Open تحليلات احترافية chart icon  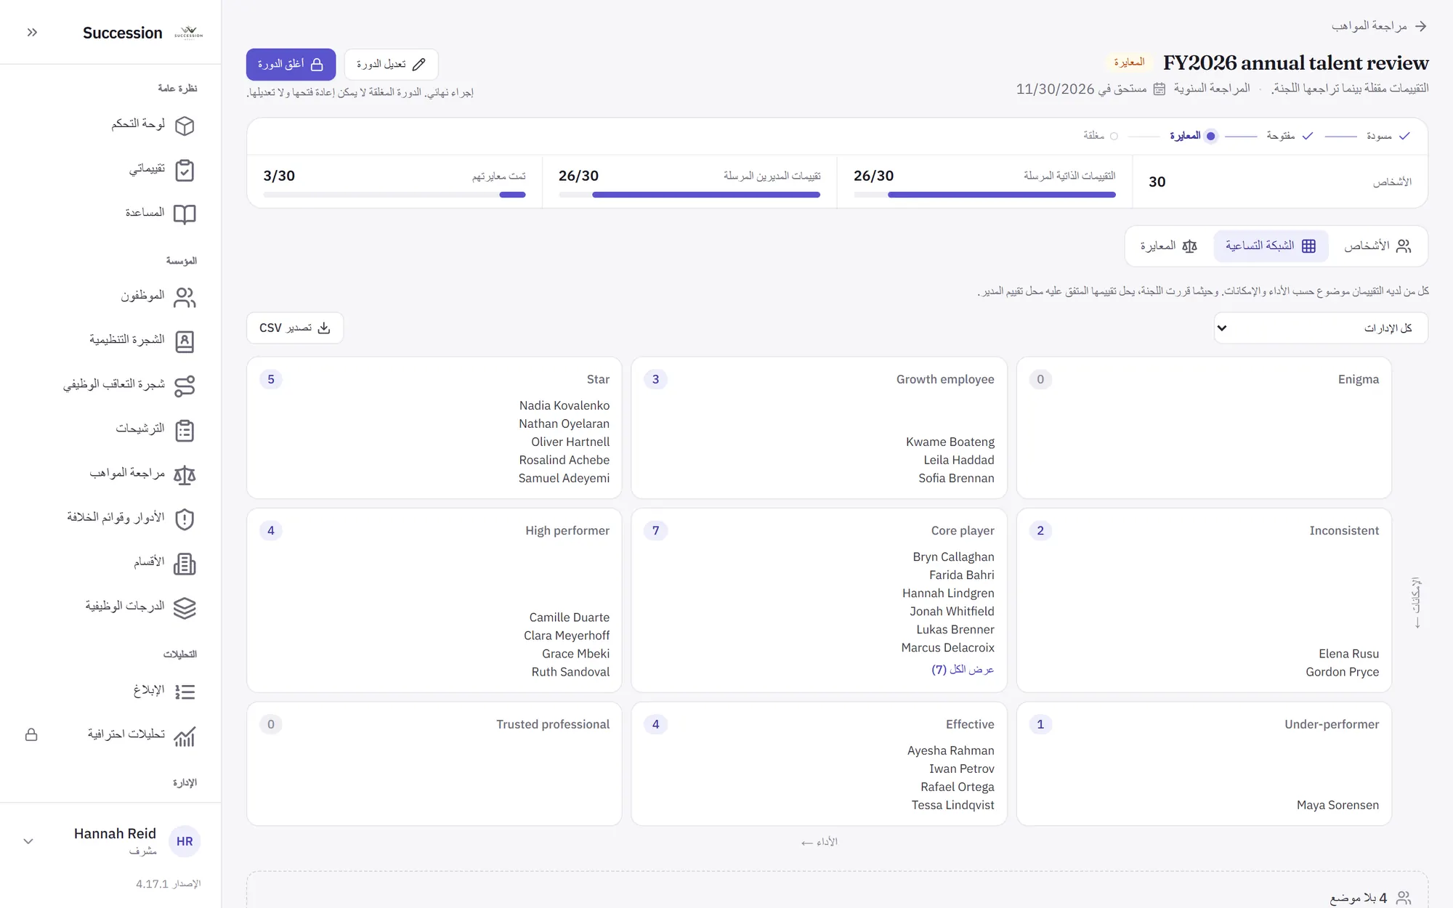(185, 736)
